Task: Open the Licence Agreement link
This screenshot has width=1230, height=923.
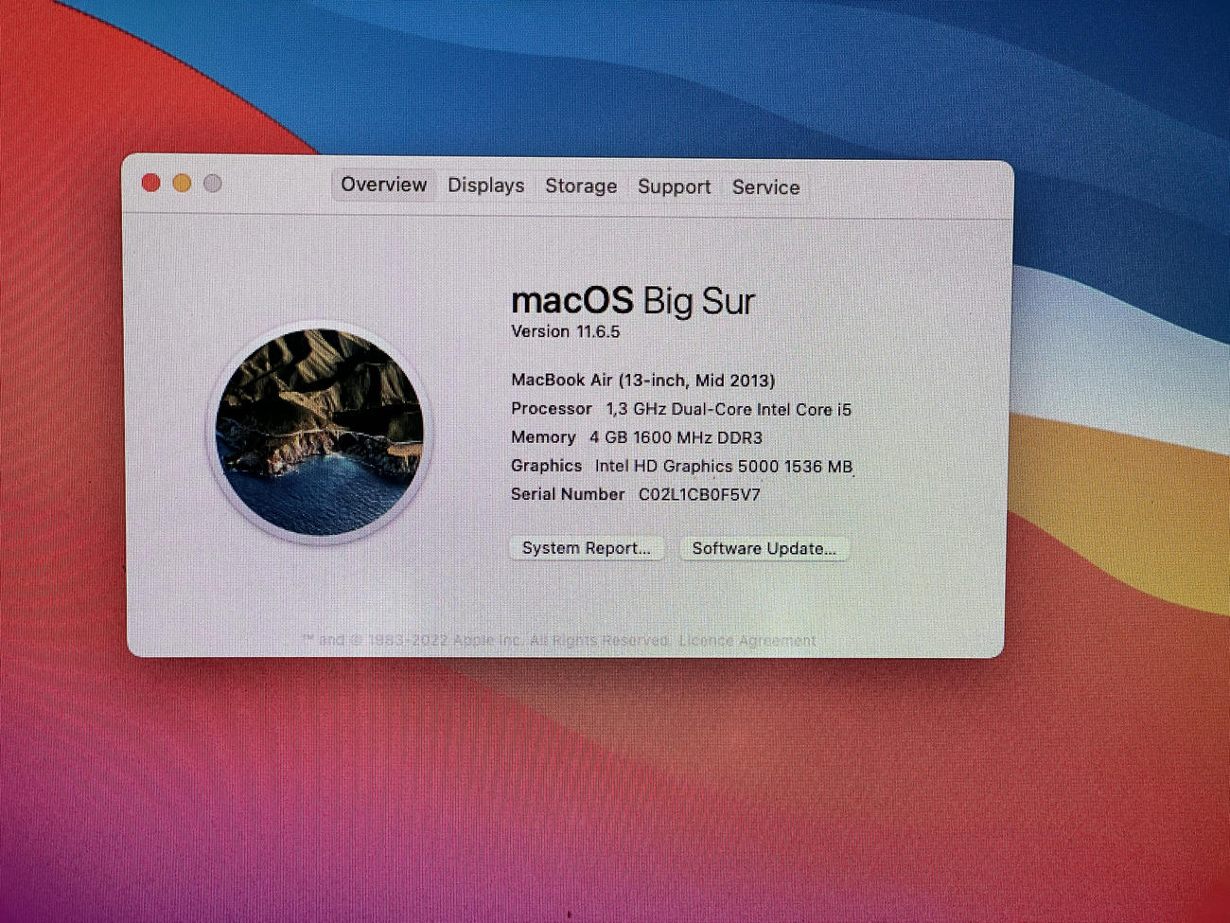Action: click(x=747, y=641)
